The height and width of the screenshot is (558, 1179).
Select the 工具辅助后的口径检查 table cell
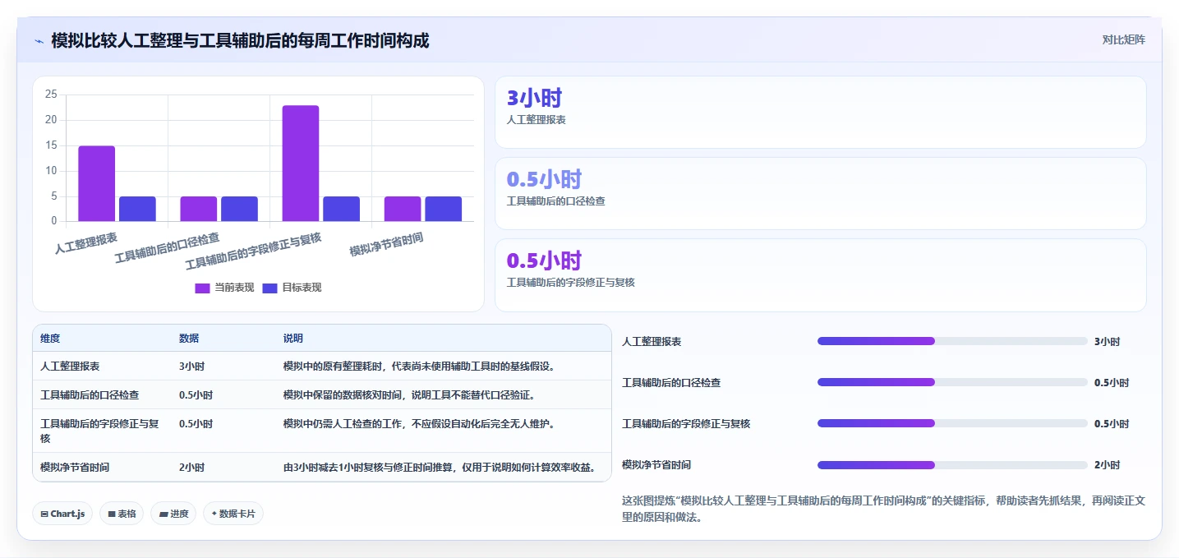(x=90, y=395)
